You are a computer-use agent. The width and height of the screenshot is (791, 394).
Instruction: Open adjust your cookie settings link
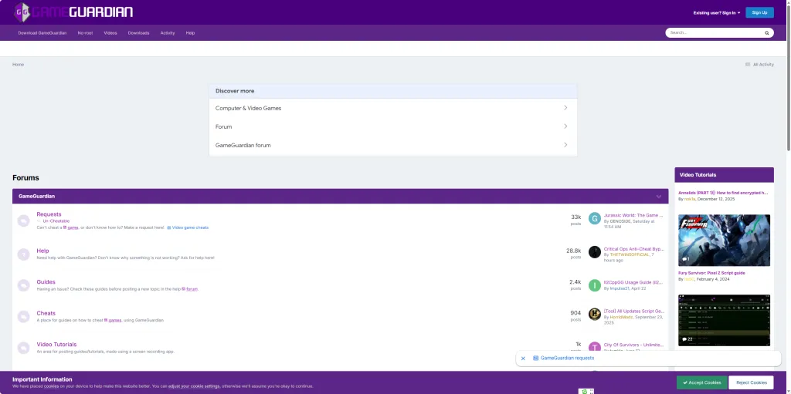(x=194, y=386)
